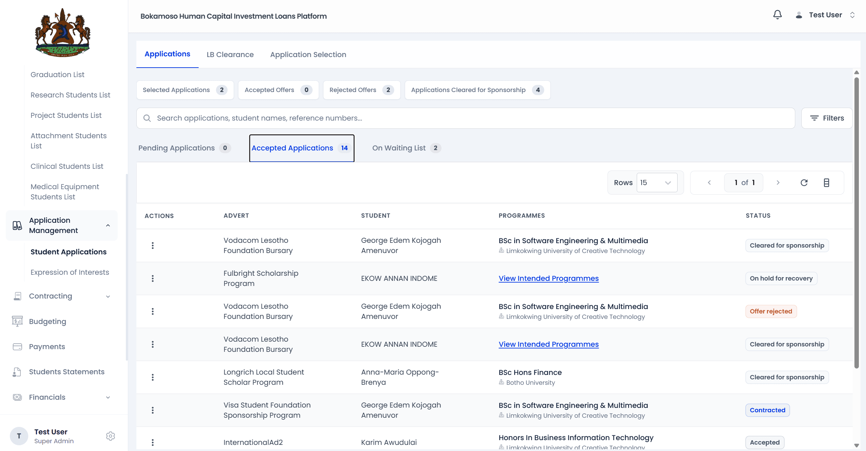Expand the Financials menu chevron
Viewport: 866px width, 451px height.
[x=108, y=397]
